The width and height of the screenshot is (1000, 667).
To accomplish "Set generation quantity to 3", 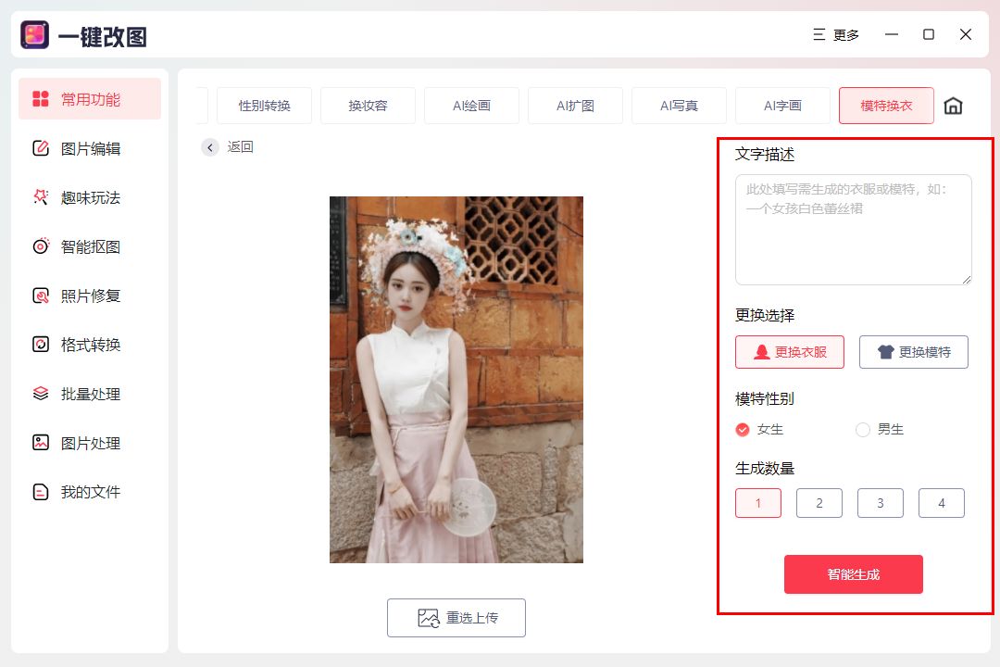I will [x=881, y=503].
